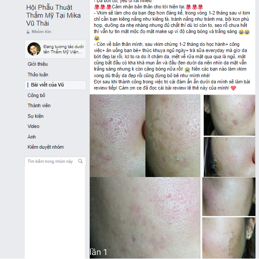This screenshot has width=259, height=259.
Task: Click the search magnifier icon in group search
Action: [80, 161]
